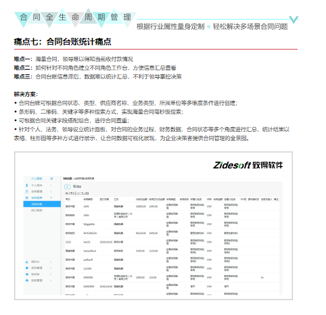Click the icon of the last sidebar item
This screenshot has height=315, width=326.
(27, 281)
